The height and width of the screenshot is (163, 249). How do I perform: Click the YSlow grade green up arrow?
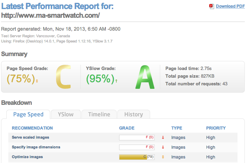pos(116,81)
